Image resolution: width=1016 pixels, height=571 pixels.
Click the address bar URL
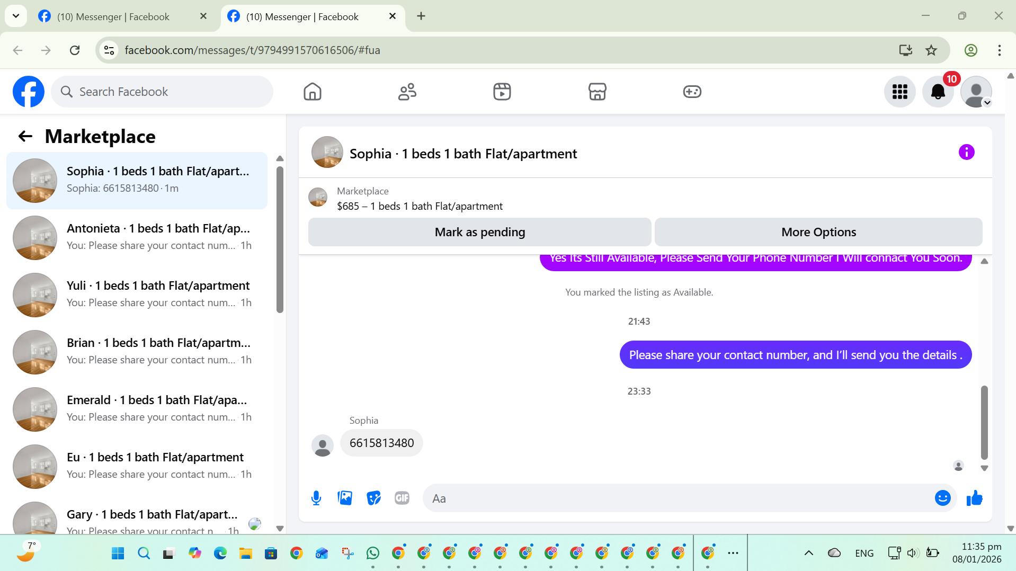pos(252,50)
